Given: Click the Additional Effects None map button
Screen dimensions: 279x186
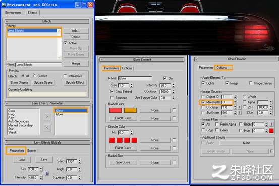Looking at the screenshot, I should [x=247, y=143].
